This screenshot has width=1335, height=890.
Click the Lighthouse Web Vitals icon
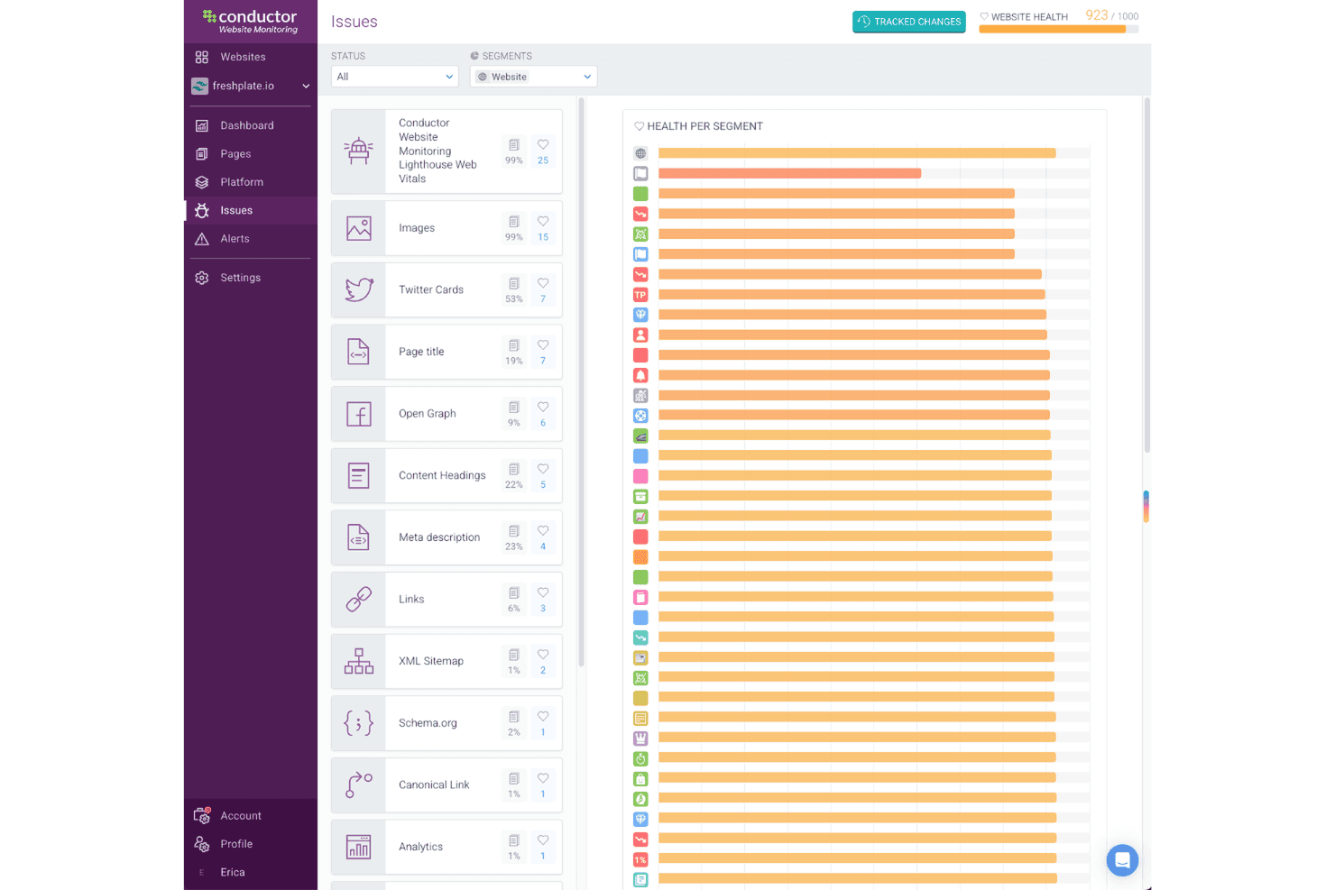(359, 151)
